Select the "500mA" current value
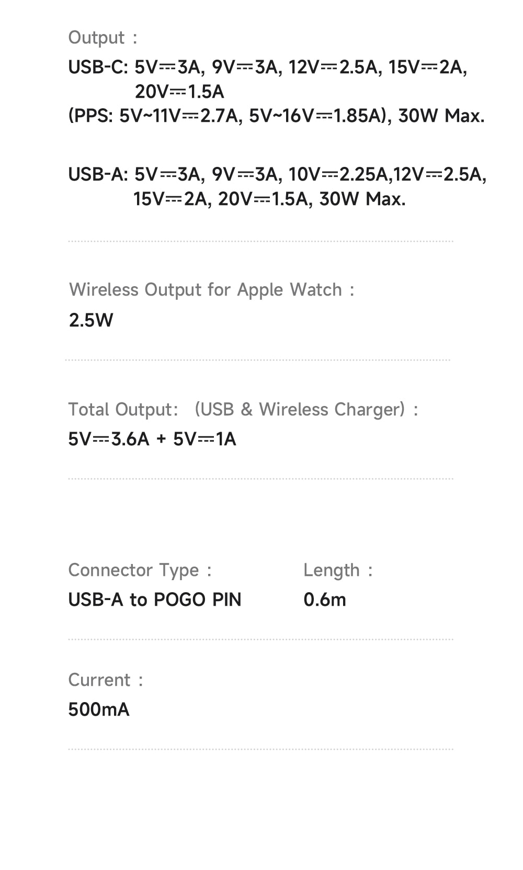The width and height of the screenshot is (523, 870). [x=98, y=709]
